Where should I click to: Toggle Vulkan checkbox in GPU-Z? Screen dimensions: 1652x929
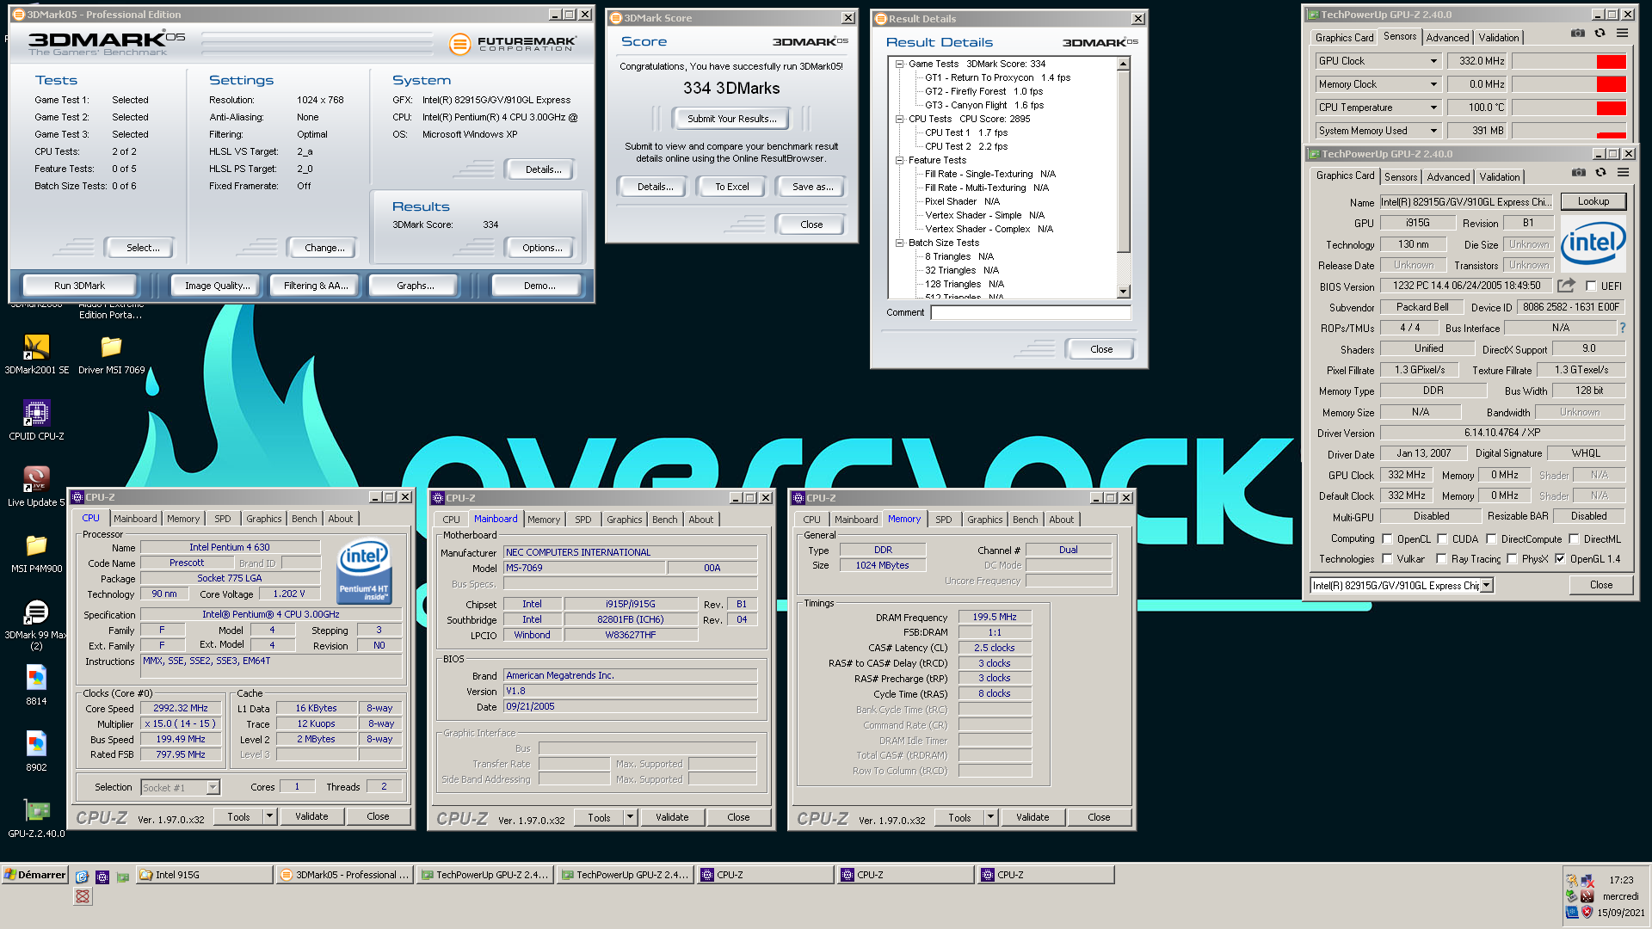click(1387, 559)
